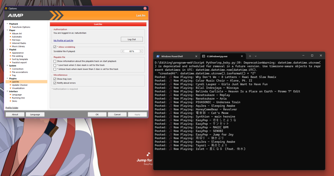
Task: Open a new terminal tab with plus icon
Action: tap(250, 56)
